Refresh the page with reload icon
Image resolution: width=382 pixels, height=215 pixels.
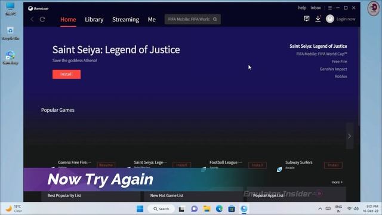pyautogui.click(x=42, y=19)
